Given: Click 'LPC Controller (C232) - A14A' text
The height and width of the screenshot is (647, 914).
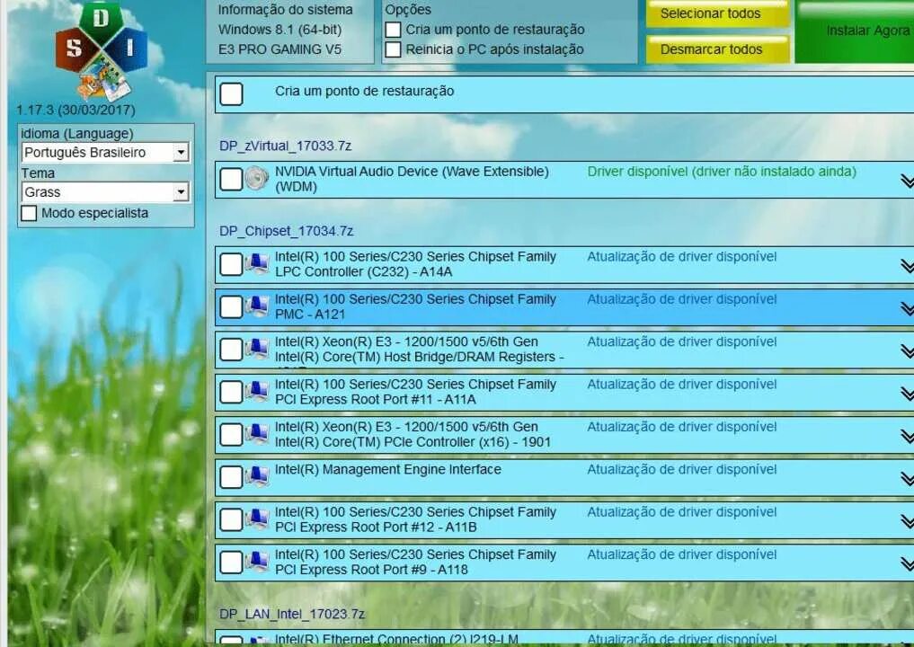Looking at the screenshot, I should click(x=363, y=271).
